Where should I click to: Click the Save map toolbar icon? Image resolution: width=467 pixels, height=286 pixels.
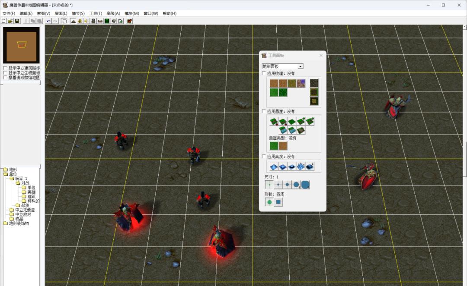pos(17,21)
